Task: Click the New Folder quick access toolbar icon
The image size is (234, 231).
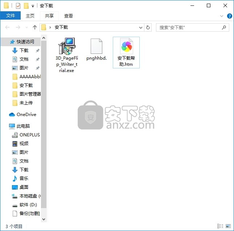Action: (x=26, y=6)
